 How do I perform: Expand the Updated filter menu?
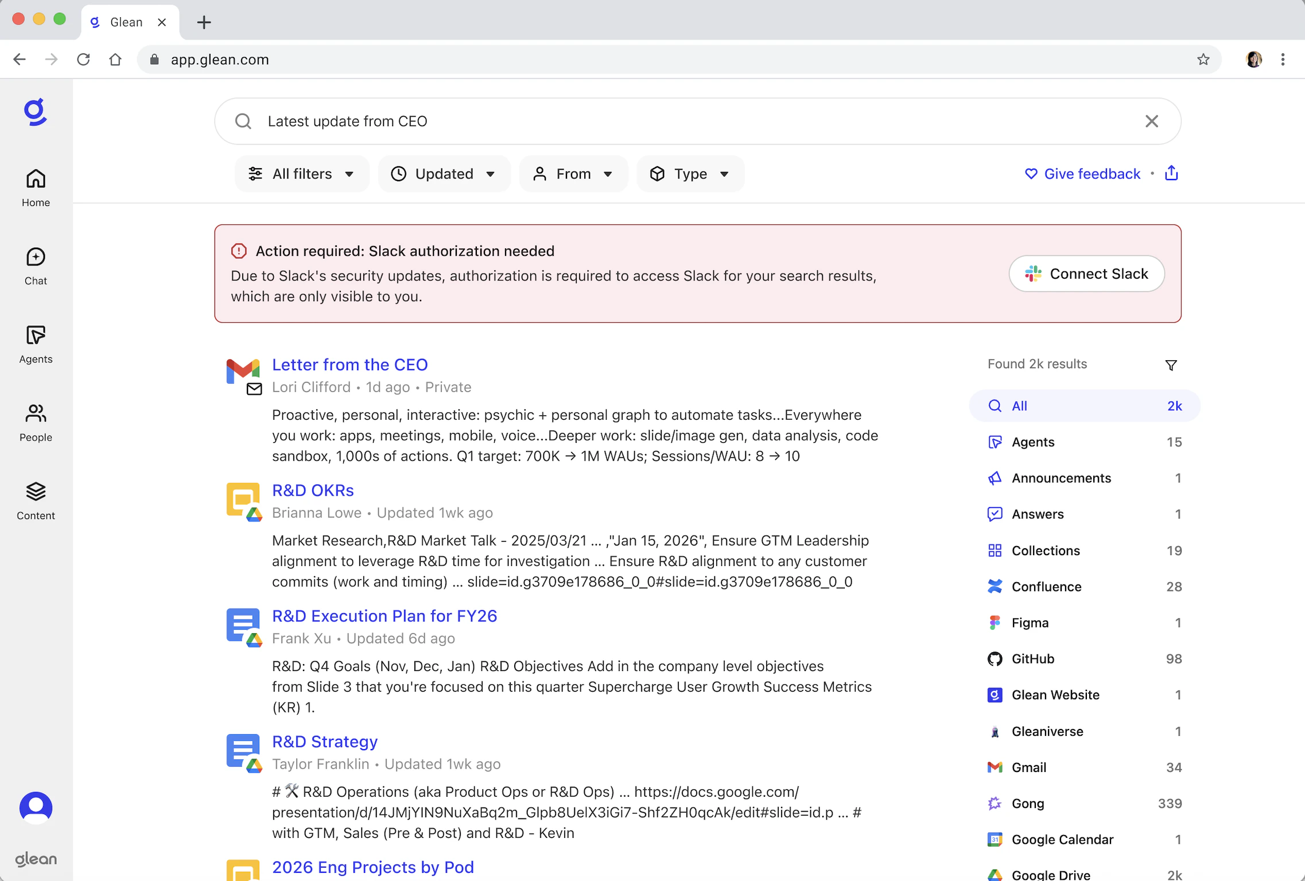tap(444, 173)
